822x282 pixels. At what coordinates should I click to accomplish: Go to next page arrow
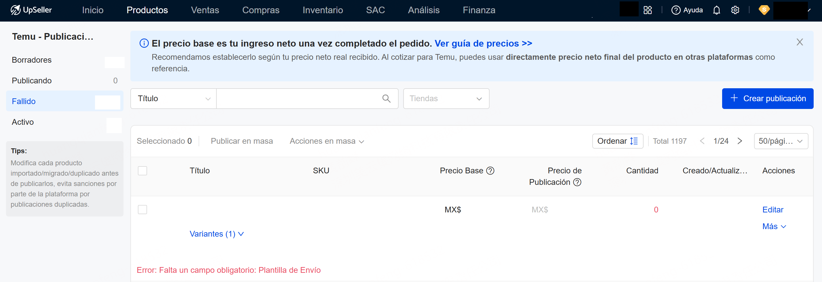coord(740,141)
